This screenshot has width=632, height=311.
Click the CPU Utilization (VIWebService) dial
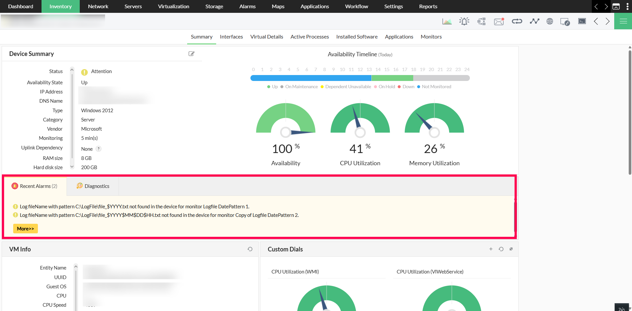(452, 298)
